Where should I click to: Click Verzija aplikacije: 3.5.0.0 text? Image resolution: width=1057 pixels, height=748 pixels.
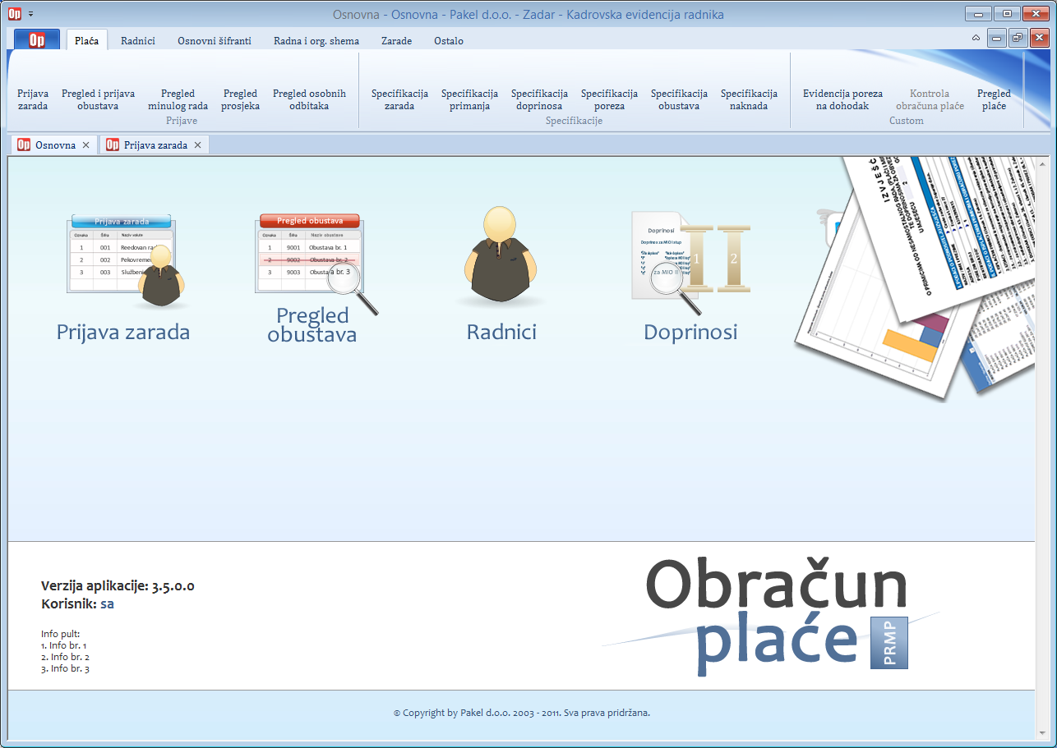(x=118, y=585)
